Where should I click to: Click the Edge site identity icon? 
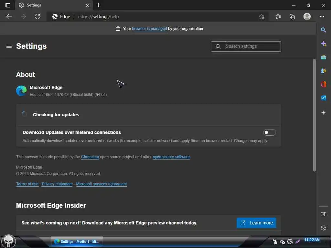pos(55,16)
